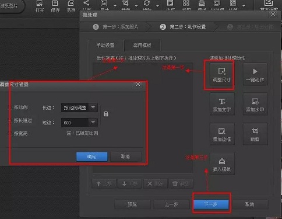Click the 下移 move down button

point(130,184)
